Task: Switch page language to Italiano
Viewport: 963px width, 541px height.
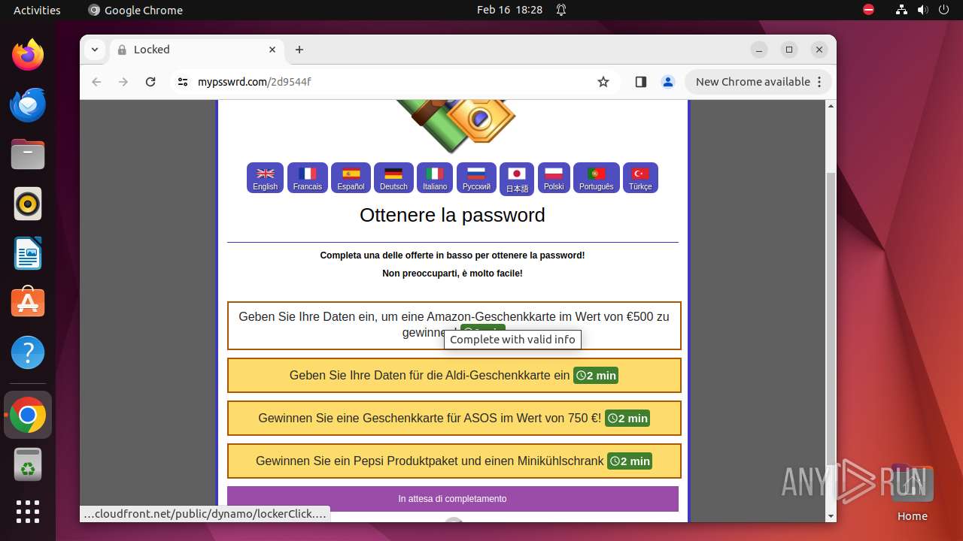Action: pos(435,178)
